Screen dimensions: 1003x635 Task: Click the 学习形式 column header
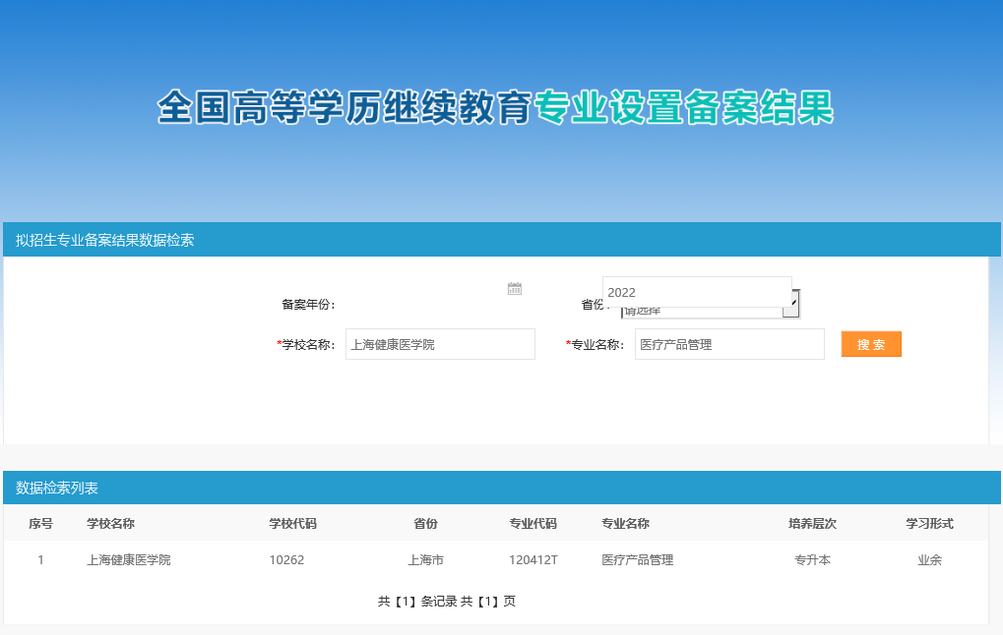(x=929, y=524)
